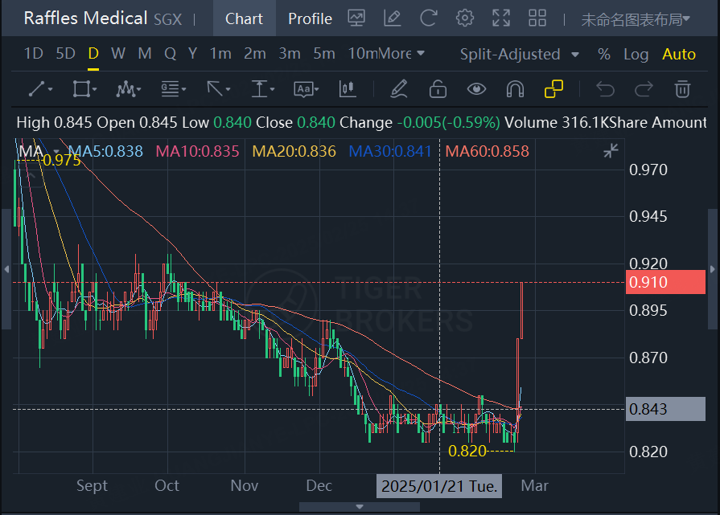Select the weekly W interval
720x515 pixels.
point(118,54)
